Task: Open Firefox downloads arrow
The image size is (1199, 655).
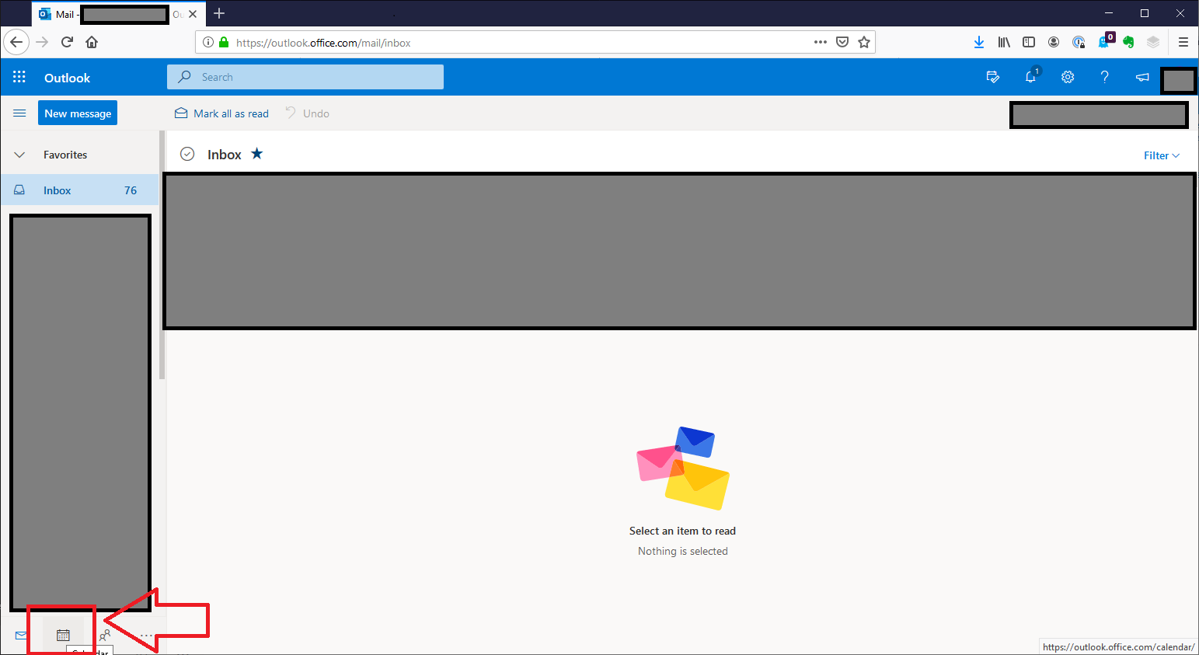Action: pos(979,42)
